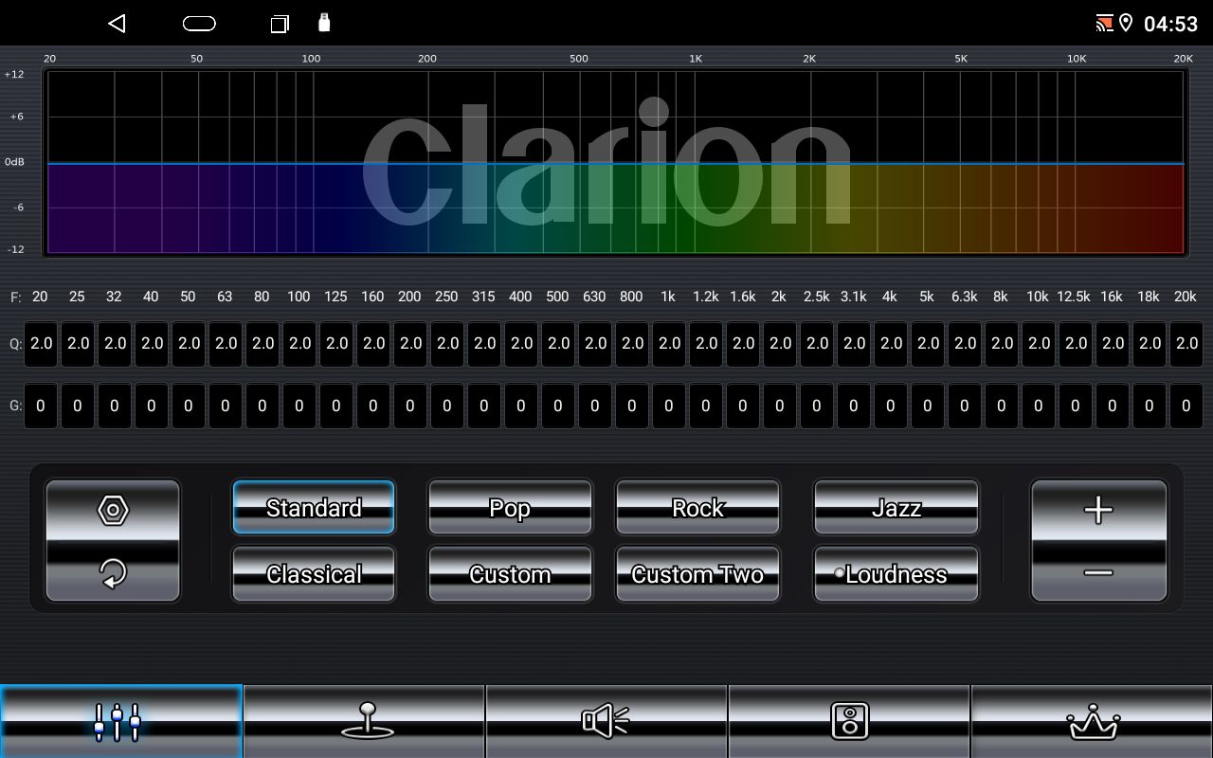Reset the equalizer using the circular arrow icon
The height and width of the screenshot is (758, 1213).
point(112,573)
